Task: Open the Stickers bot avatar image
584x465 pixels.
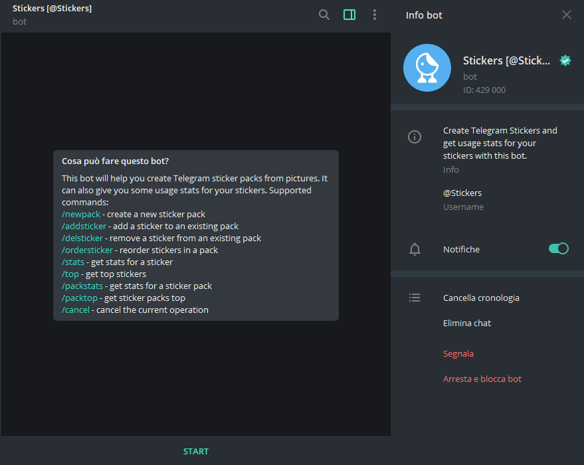Action: pos(427,68)
